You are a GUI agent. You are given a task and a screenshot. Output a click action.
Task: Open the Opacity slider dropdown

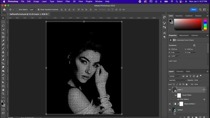(x=200, y=80)
